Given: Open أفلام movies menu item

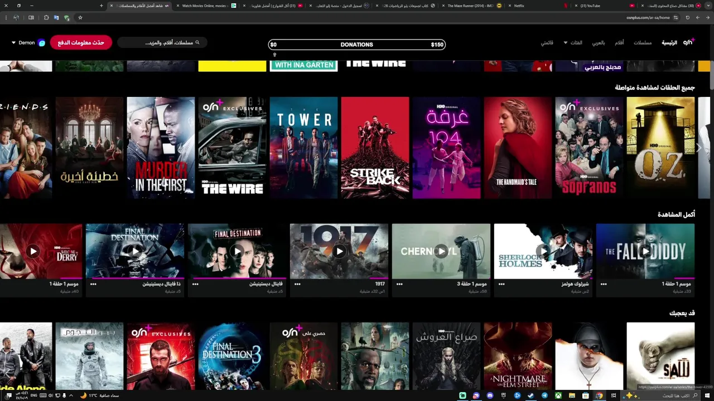Looking at the screenshot, I should tap(619, 42).
